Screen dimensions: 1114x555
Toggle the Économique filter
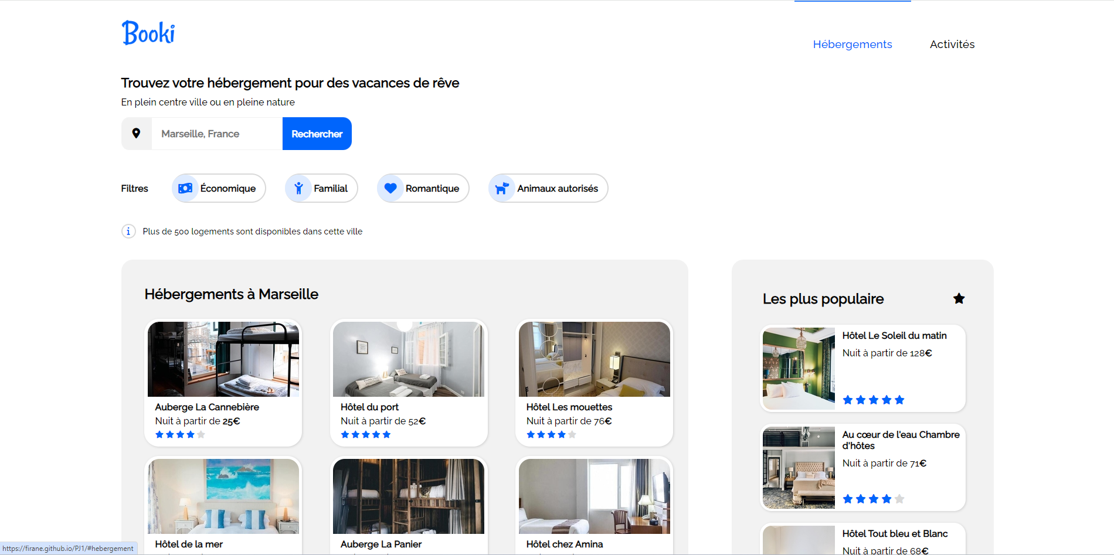[x=219, y=188]
